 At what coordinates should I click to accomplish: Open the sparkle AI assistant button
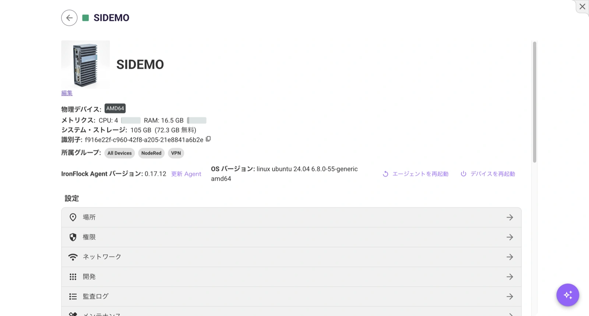coord(568,295)
